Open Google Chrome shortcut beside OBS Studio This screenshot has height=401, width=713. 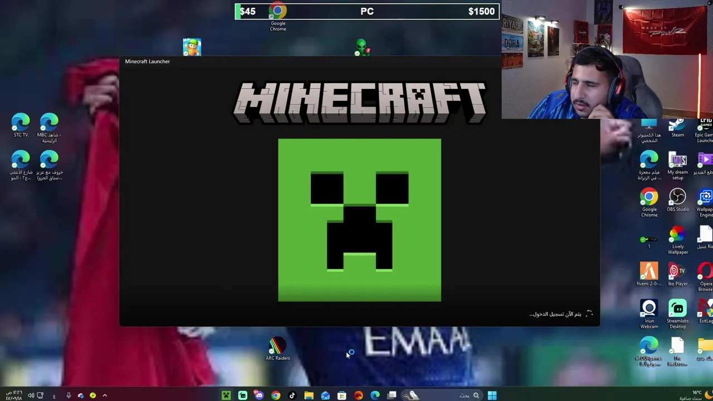649,203
